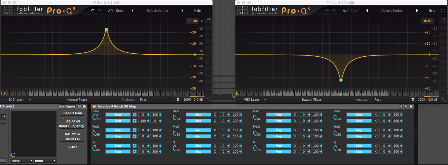Image resolution: width=448 pixels, height=165 pixels.
Task: Click hot-swap icon on EQ Map device header
Action: [406, 106]
